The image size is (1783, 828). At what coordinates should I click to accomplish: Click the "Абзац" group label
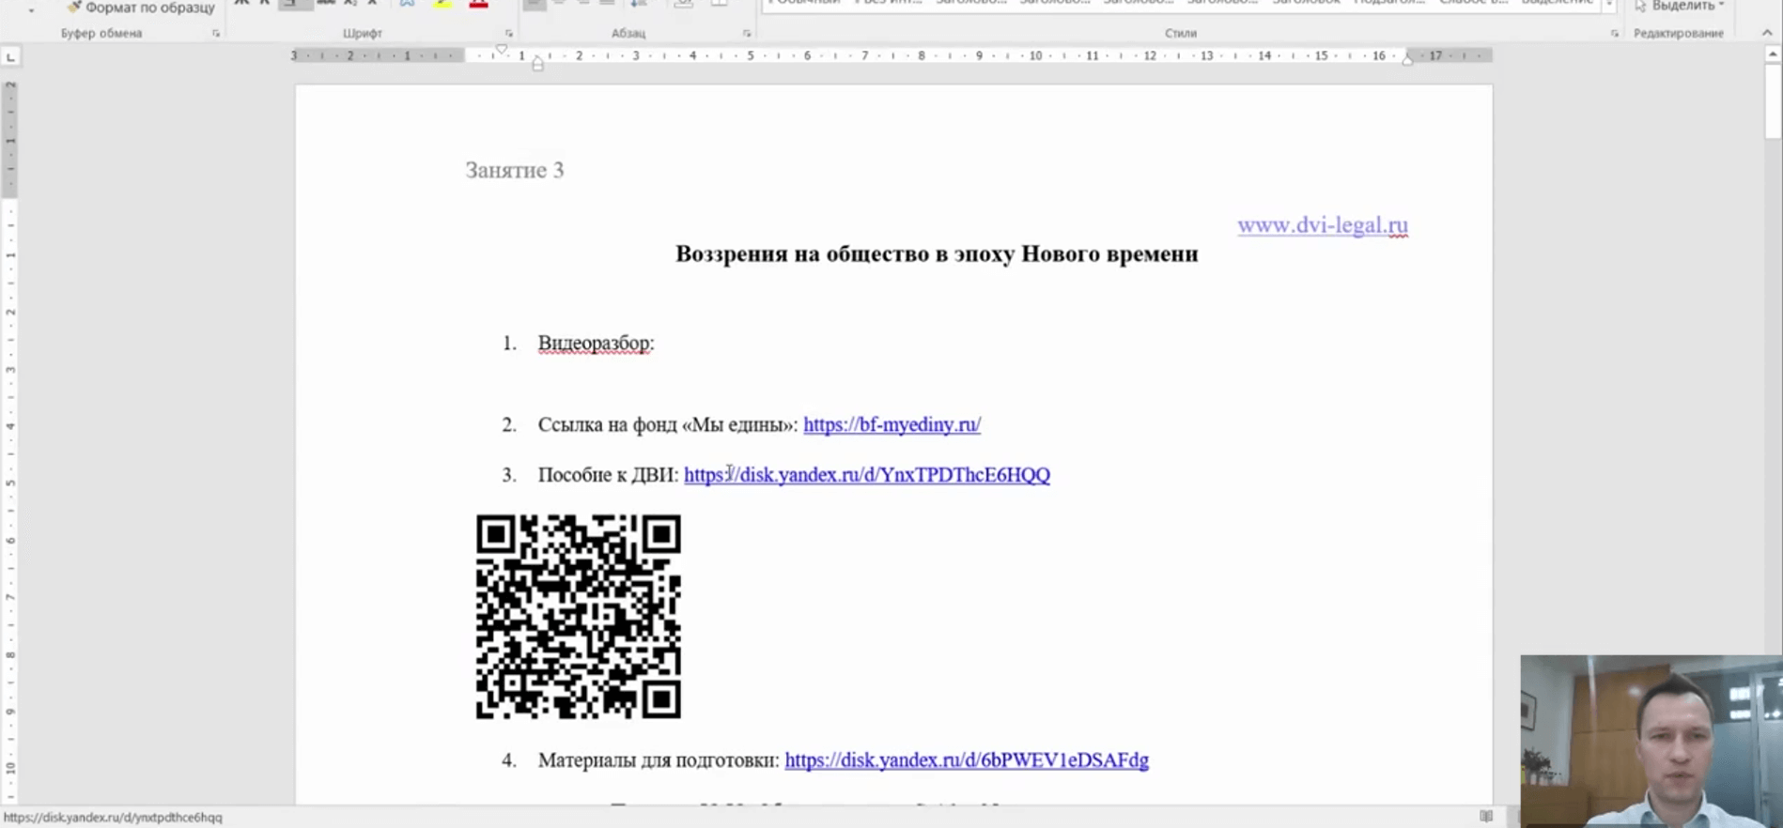pos(628,34)
